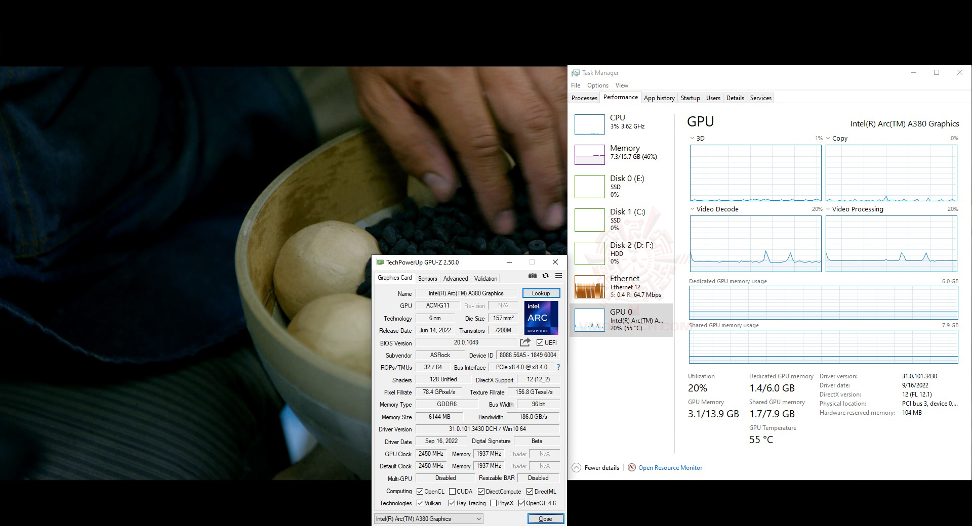Take a screenshot with GPU-Z camera icon
This screenshot has width=972, height=526.
point(532,276)
